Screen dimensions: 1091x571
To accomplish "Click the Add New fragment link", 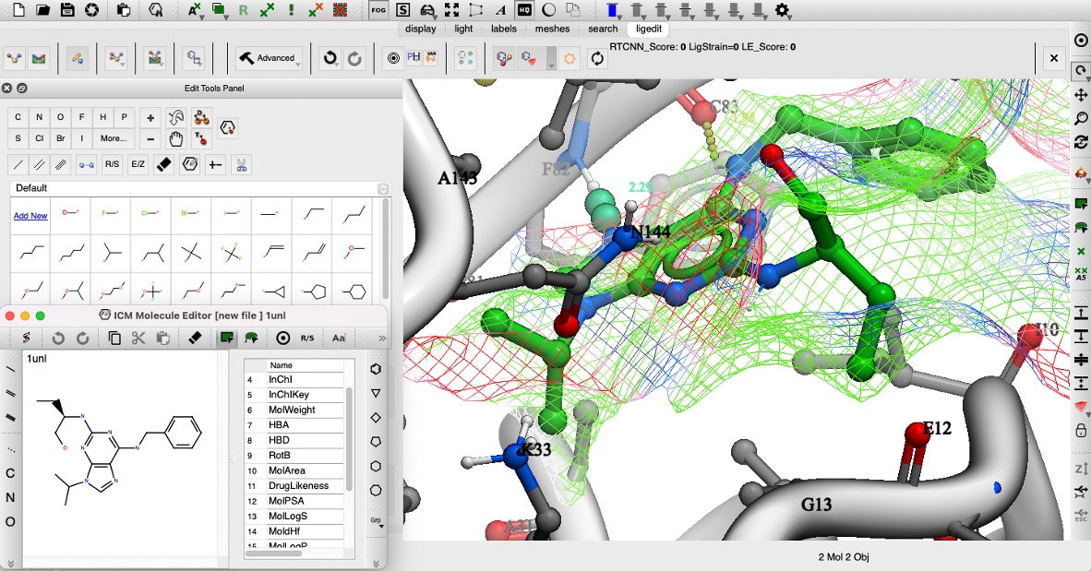I will 30,216.
